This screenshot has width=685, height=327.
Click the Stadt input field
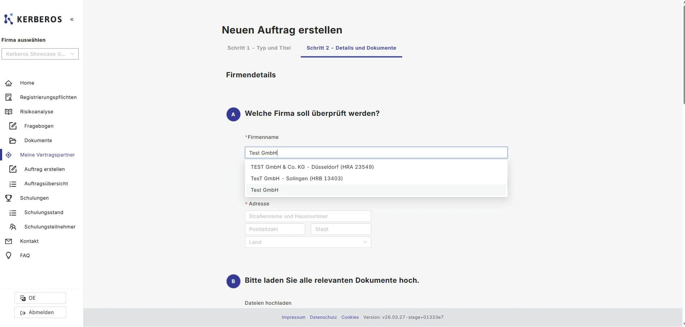341,229
